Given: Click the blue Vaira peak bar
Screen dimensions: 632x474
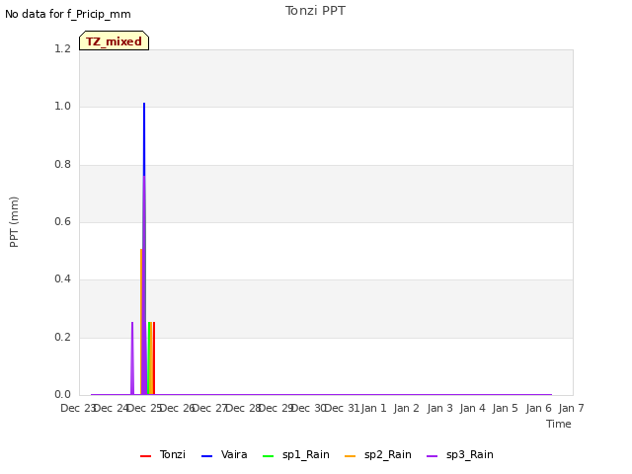Looking at the screenshot, I should coord(144,139).
